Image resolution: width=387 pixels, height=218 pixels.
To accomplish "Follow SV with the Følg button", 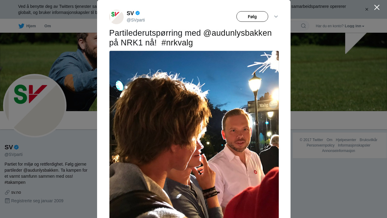I will 252,17.
